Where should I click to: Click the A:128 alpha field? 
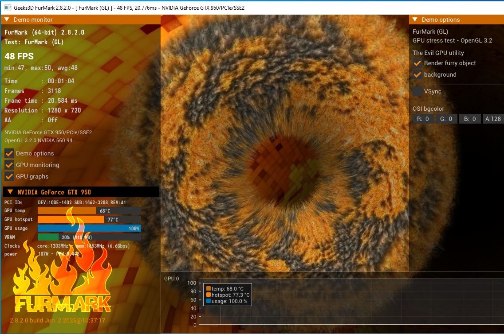[x=493, y=119]
